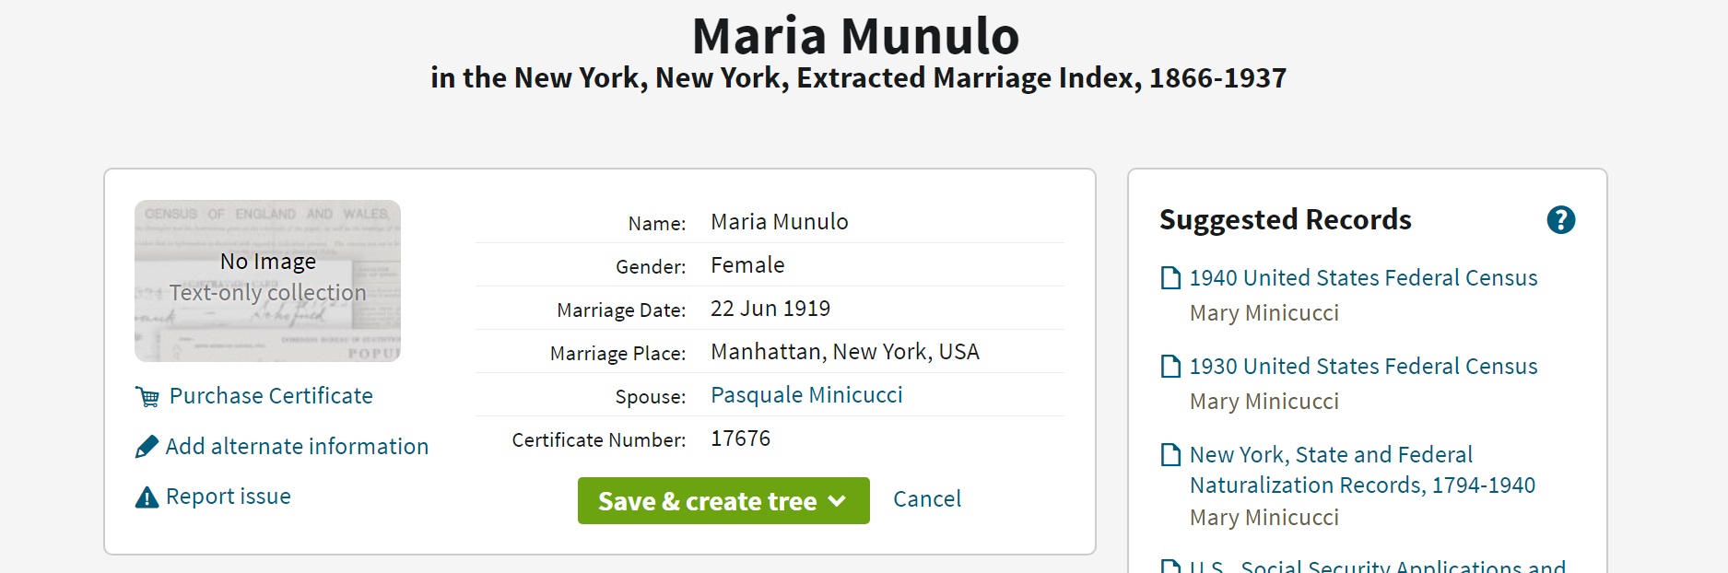Click the Suggested Records help question icon
This screenshot has height=573, width=1728.
tap(1560, 220)
